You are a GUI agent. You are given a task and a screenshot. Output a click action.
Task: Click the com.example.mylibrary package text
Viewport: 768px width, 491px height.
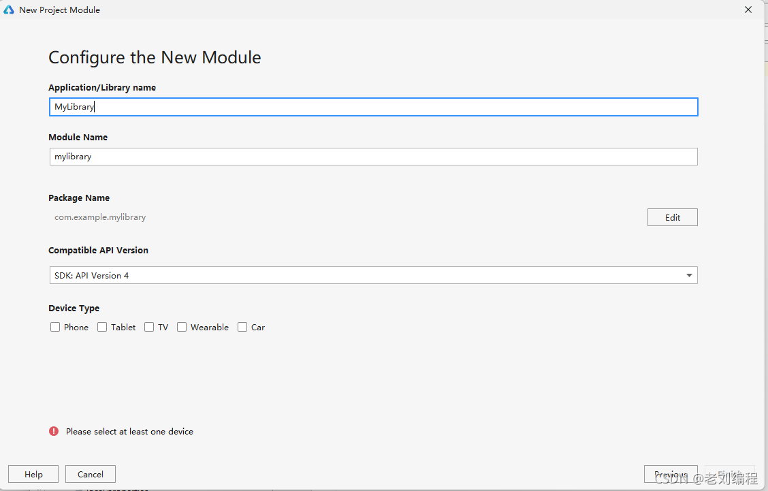click(100, 217)
